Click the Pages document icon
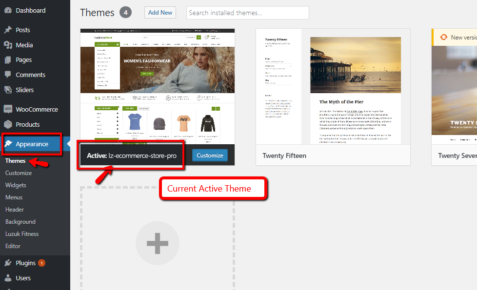This screenshot has width=477, height=290. (8, 60)
